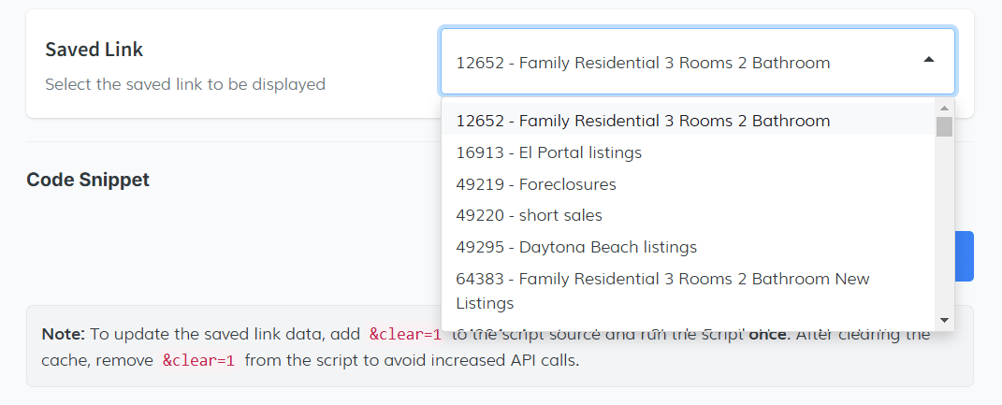Click the dropdown list scroll-down arrow
Viewport: 1002px width, 405px height.
coord(944,320)
